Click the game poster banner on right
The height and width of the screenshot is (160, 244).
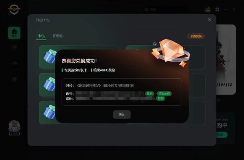pos(226,59)
